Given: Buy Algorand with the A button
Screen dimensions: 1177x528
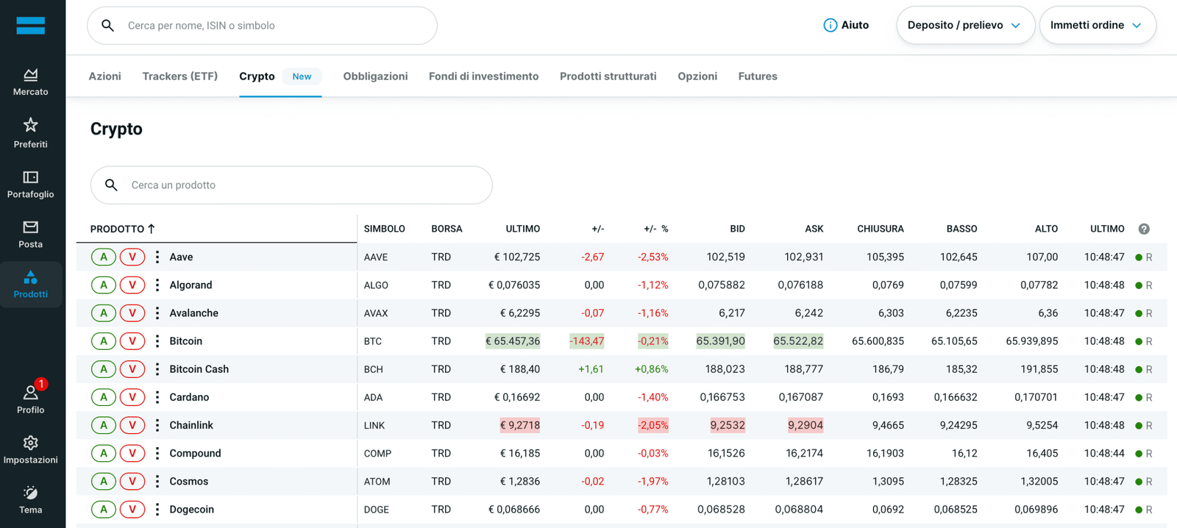Looking at the screenshot, I should click(x=104, y=285).
